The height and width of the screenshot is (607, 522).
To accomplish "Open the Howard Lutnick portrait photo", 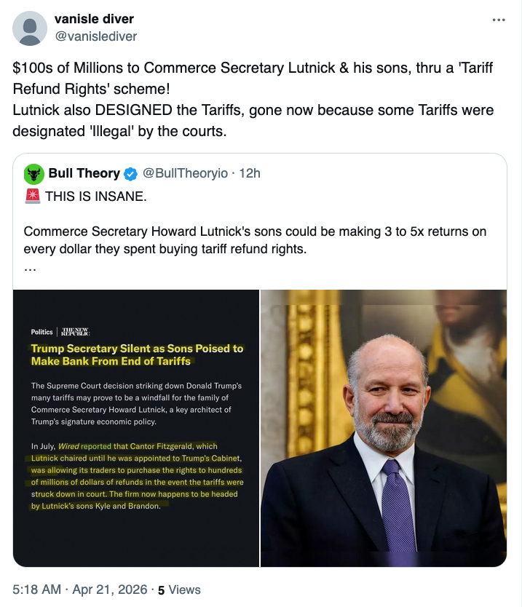I will pyautogui.click(x=384, y=428).
